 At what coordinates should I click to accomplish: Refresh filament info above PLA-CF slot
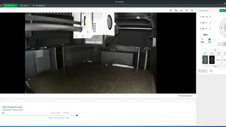(x=205, y=54)
